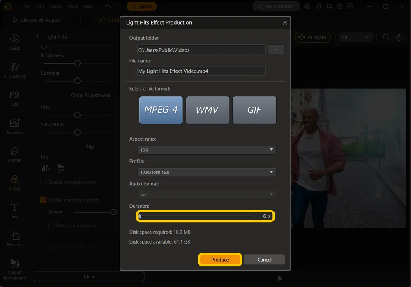411x287 pixels.
Task: Click the Produce button
Action: 219,260
